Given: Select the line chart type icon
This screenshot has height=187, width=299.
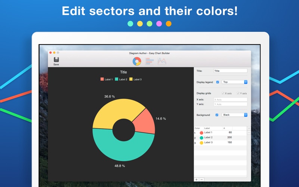Looking at the screenshot, I should click(162, 61).
